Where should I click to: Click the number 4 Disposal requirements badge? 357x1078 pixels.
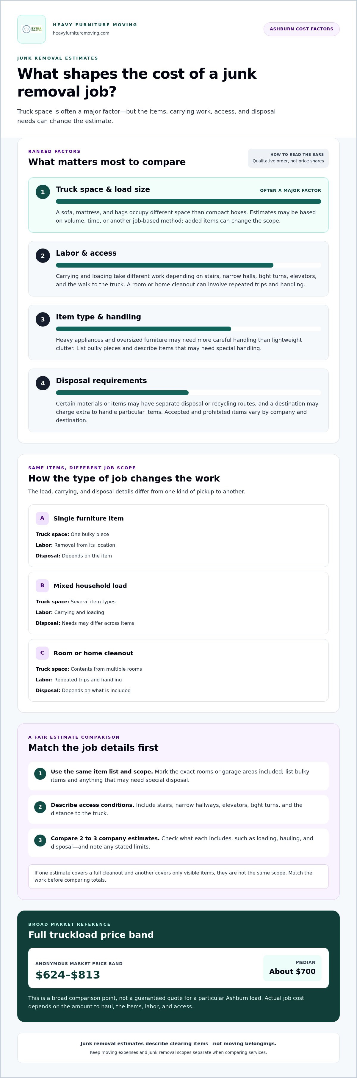[43, 383]
